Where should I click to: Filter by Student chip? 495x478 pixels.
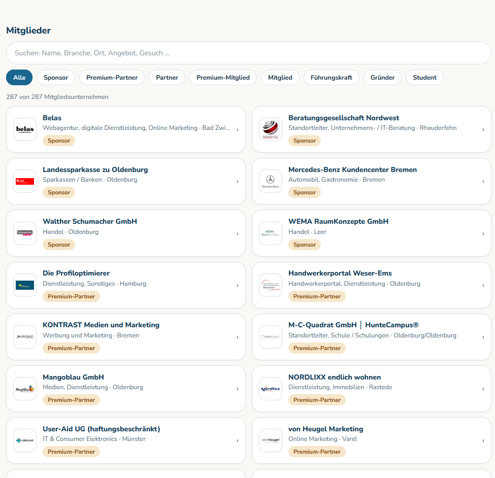[x=424, y=78]
